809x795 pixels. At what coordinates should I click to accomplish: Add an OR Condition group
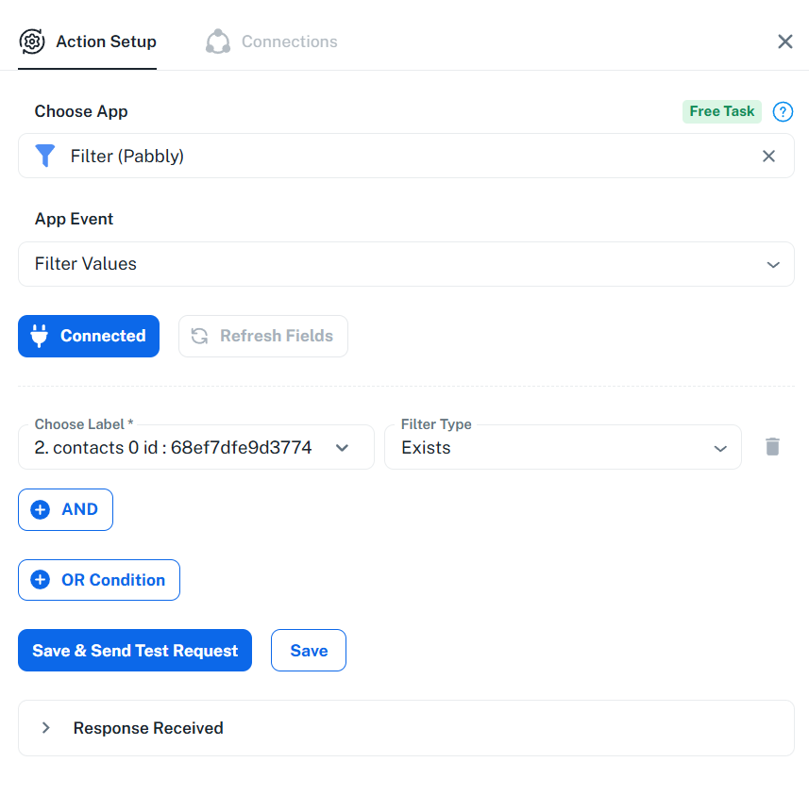pos(99,580)
